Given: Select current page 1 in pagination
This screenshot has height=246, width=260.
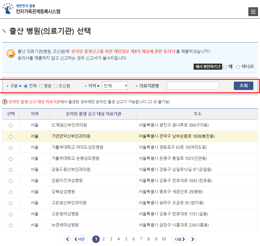Looking at the screenshot, I should pyautogui.click(x=96, y=239).
